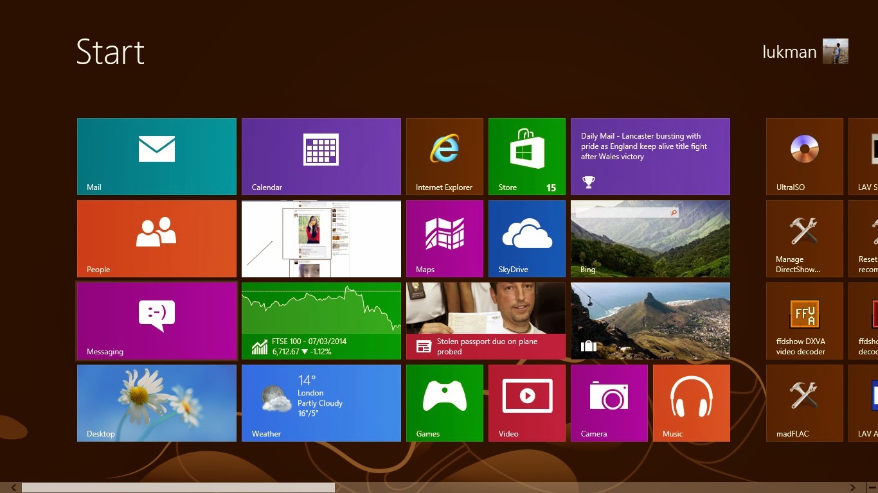Screen dimensions: 878x493
Task: Open the Camera tile
Action: coord(609,403)
